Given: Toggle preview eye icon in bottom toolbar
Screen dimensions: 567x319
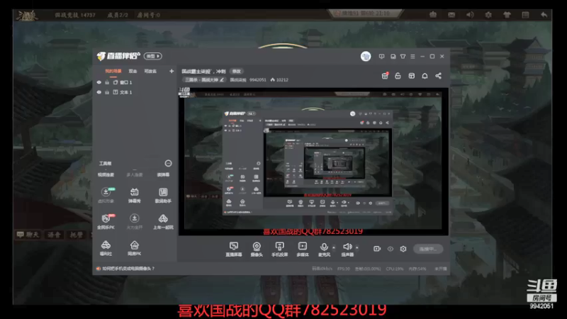Looking at the screenshot, I should [x=391, y=249].
